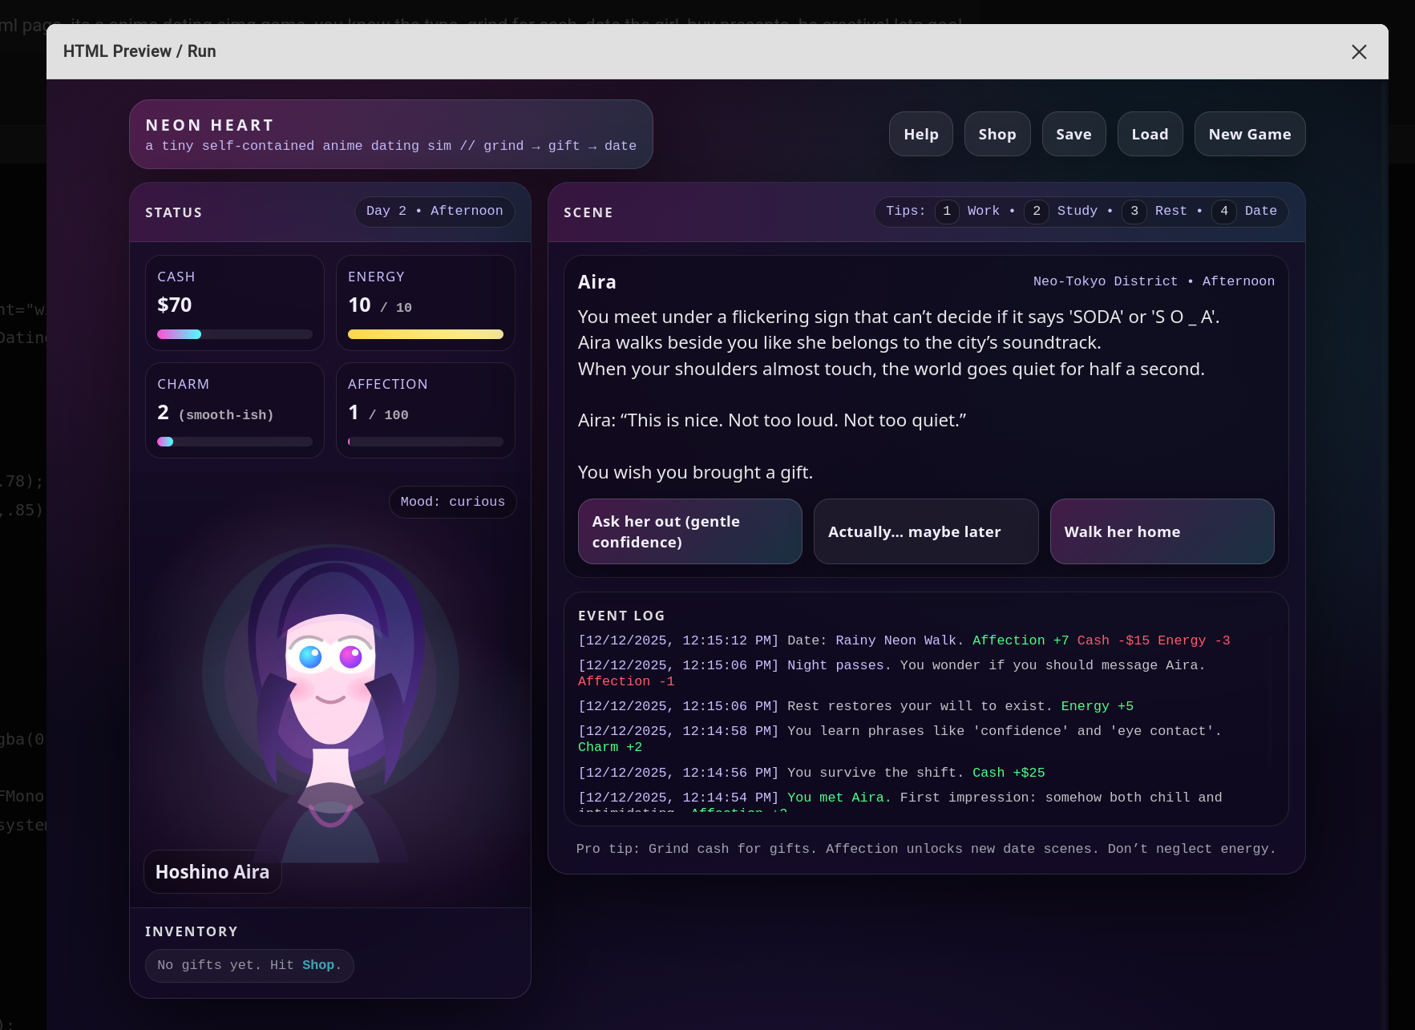
Task: Click the 'Neo-Tokyo District • Afternoon' location label
Action: [x=1154, y=281]
